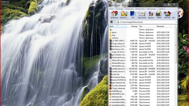This screenshot has height=106, width=189.
Task: Select the glsl-shaders-mo archive icon
Action: (110, 55)
